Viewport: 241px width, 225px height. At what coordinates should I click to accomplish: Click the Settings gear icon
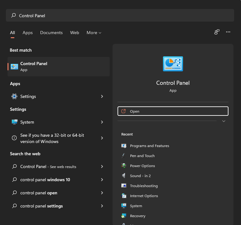tap(14, 96)
